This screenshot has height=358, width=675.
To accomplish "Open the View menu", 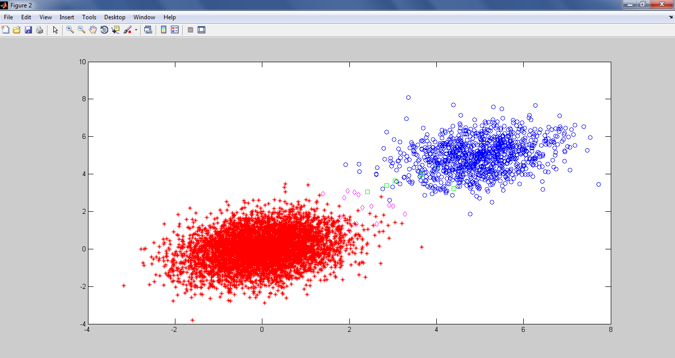I will tap(45, 17).
